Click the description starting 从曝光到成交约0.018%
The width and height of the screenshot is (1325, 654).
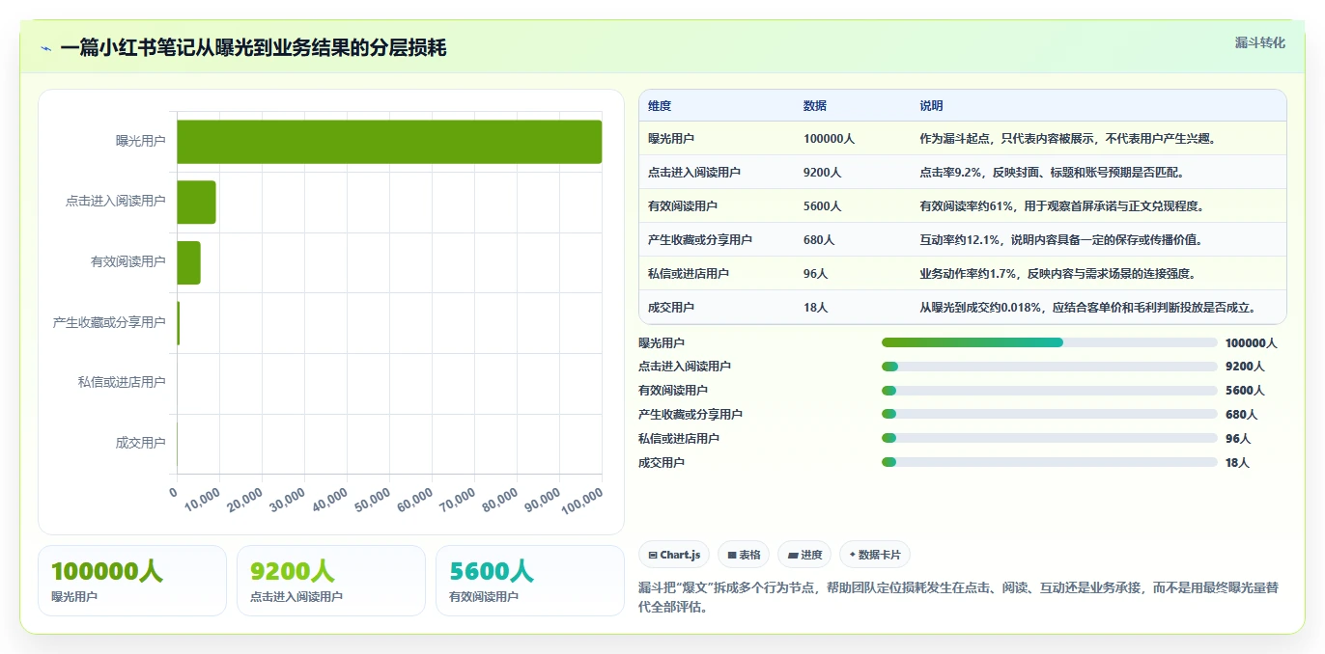(x=1087, y=308)
